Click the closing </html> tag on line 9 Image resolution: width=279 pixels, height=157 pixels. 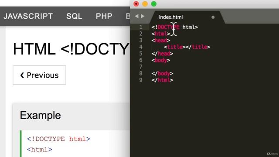click(162, 80)
